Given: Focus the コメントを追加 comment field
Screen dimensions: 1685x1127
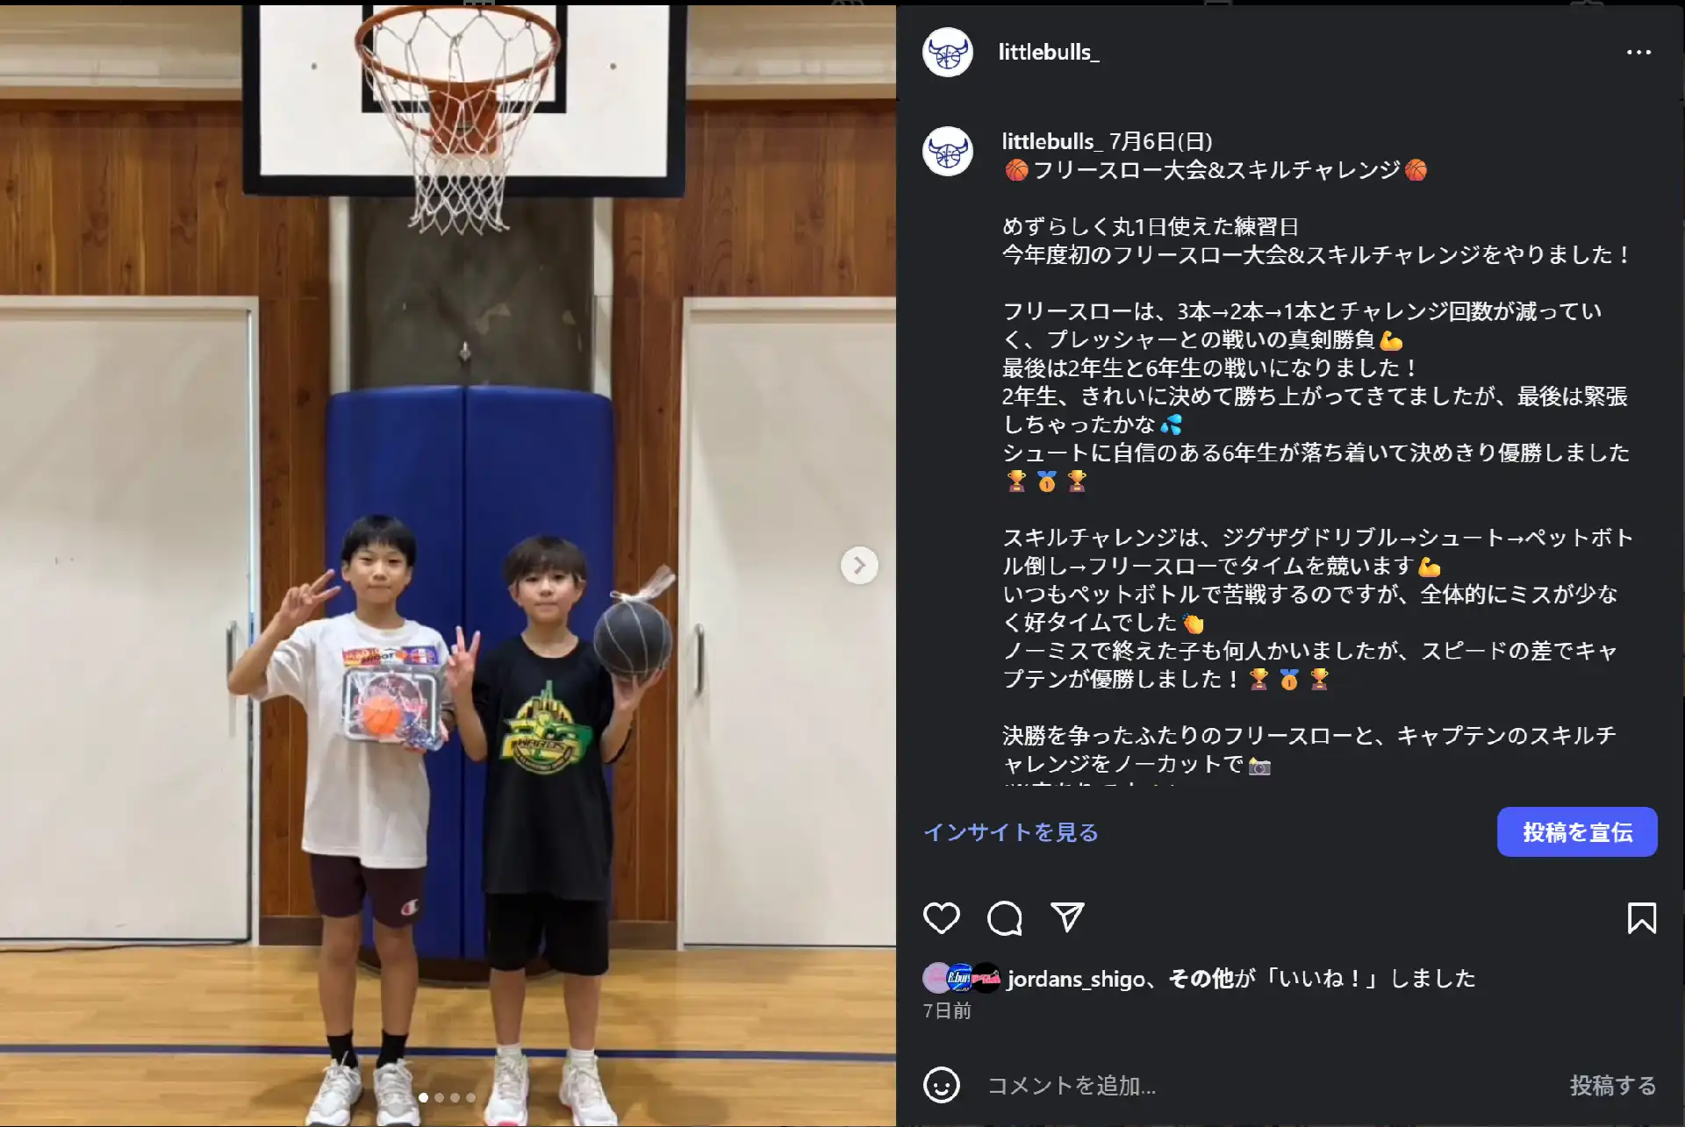Looking at the screenshot, I should pyautogui.click(x=1264, y=1086).
